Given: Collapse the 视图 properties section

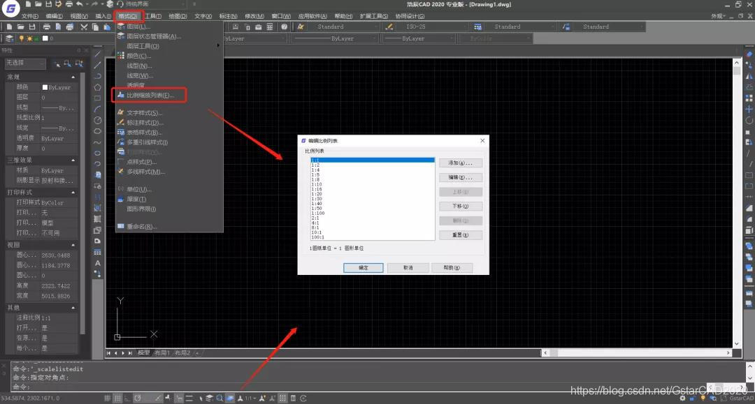Looking at the screenshot, I should pyautogui.click(x=73, y=245).
